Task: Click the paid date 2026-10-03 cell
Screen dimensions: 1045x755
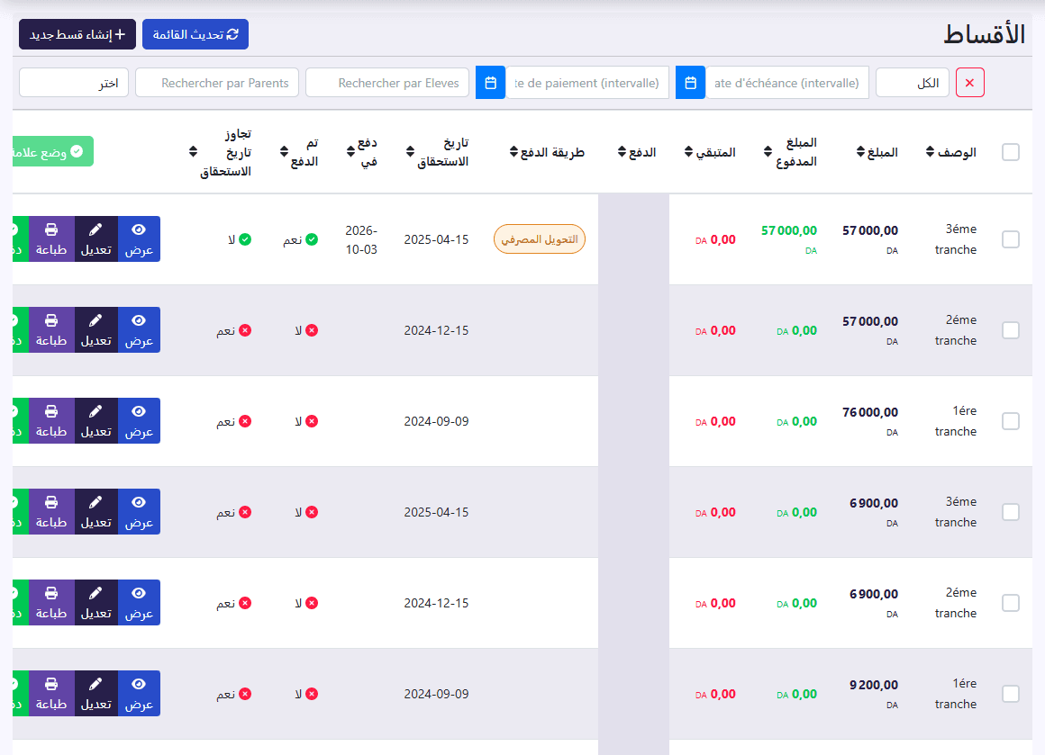Action: (361, 239)
